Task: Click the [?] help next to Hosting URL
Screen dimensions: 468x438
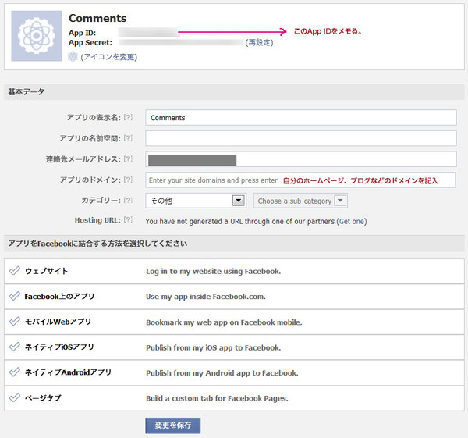Action: pos(128,220)
